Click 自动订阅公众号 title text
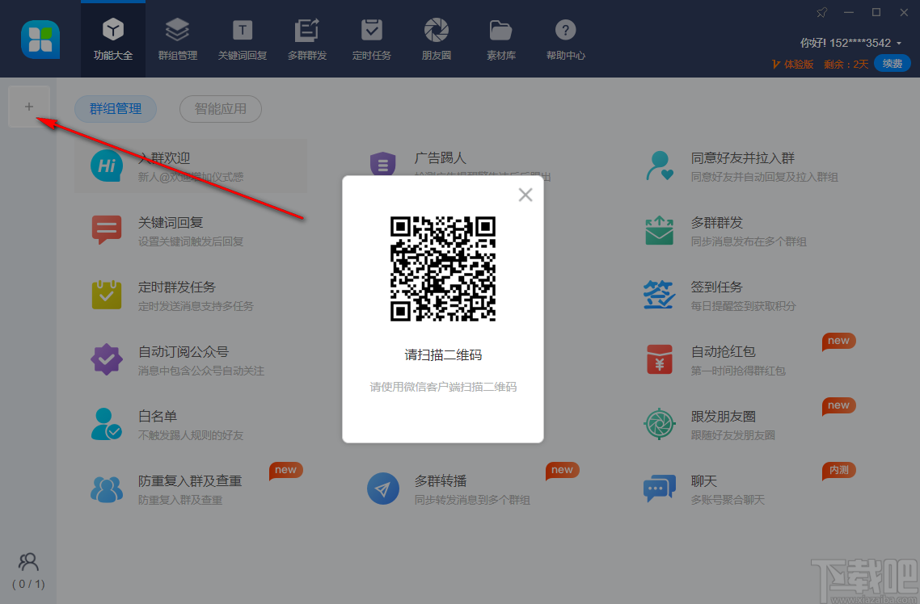Viewport: 920px width, 604px height. pos(183,352)
